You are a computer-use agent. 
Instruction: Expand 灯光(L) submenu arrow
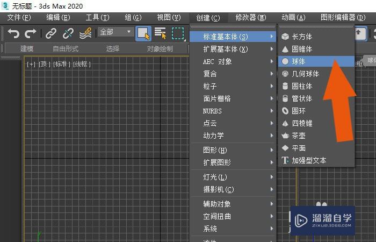coord(272,177)
